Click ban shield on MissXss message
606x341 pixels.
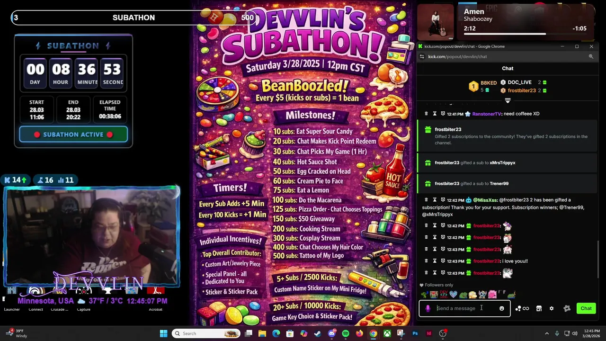tap(443, 200)
